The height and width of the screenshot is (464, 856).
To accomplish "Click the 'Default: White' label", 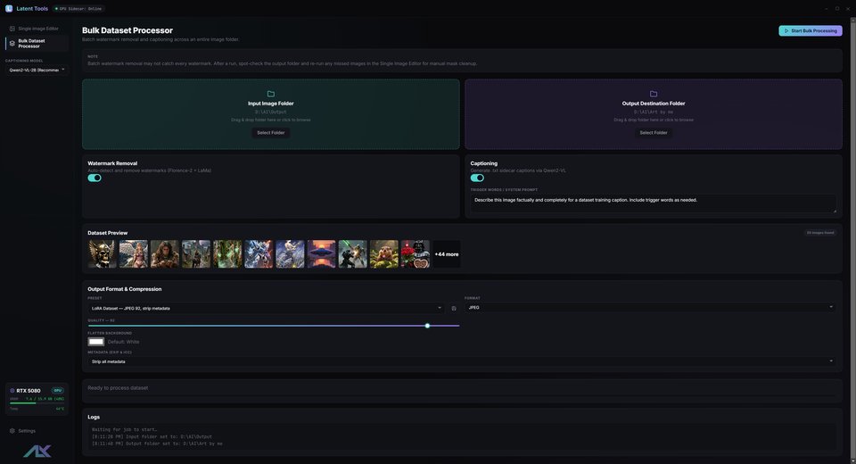I will click(123, 342).
